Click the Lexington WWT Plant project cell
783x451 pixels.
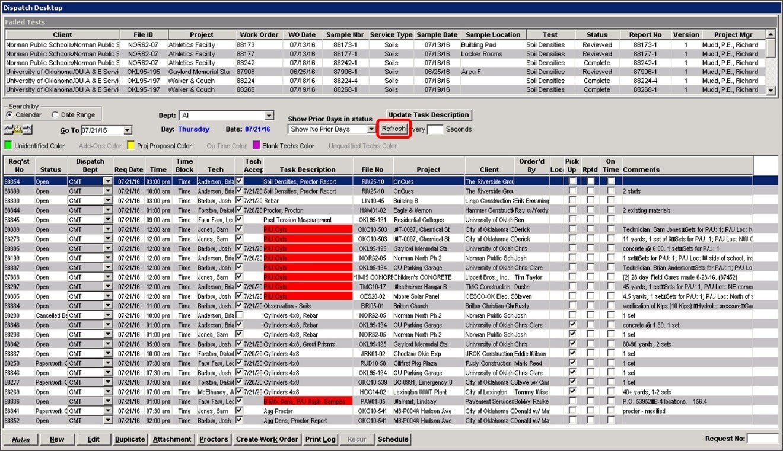click(x=429, y=392)
